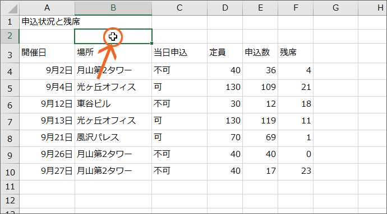Select the capacity cell 30
This screenshot has width=387, height=214.
[225, 105]
